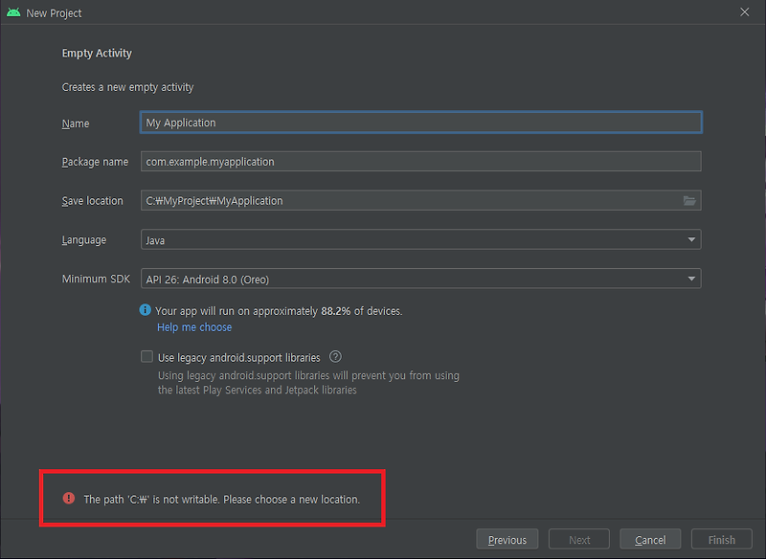Enable Use legacy android.support libraries
The height and width of the screenshot is (560, 766).
click(x=146, y=356)
